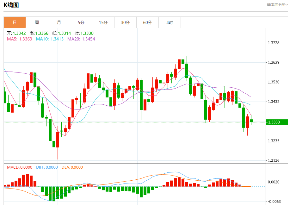Open the 月 monthly chart tab

(59, 22)
